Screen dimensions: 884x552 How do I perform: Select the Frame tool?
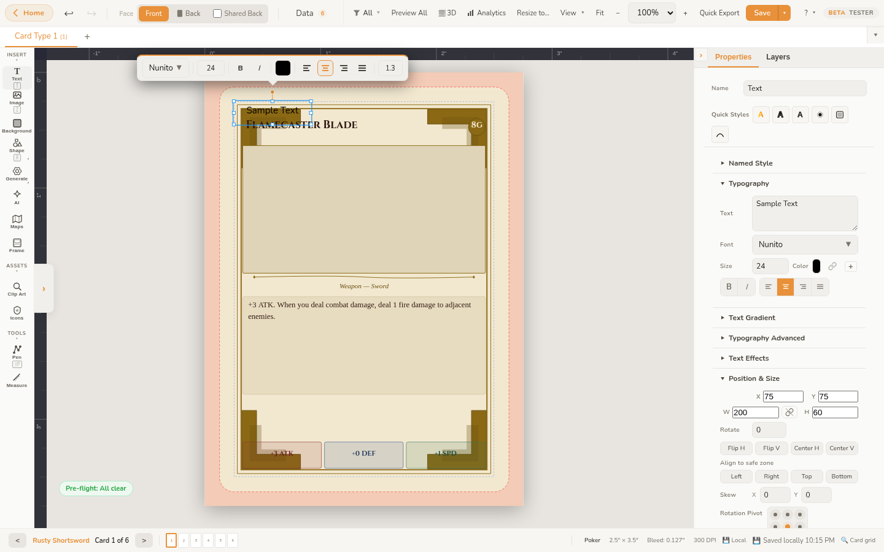(x=17, y=245)
